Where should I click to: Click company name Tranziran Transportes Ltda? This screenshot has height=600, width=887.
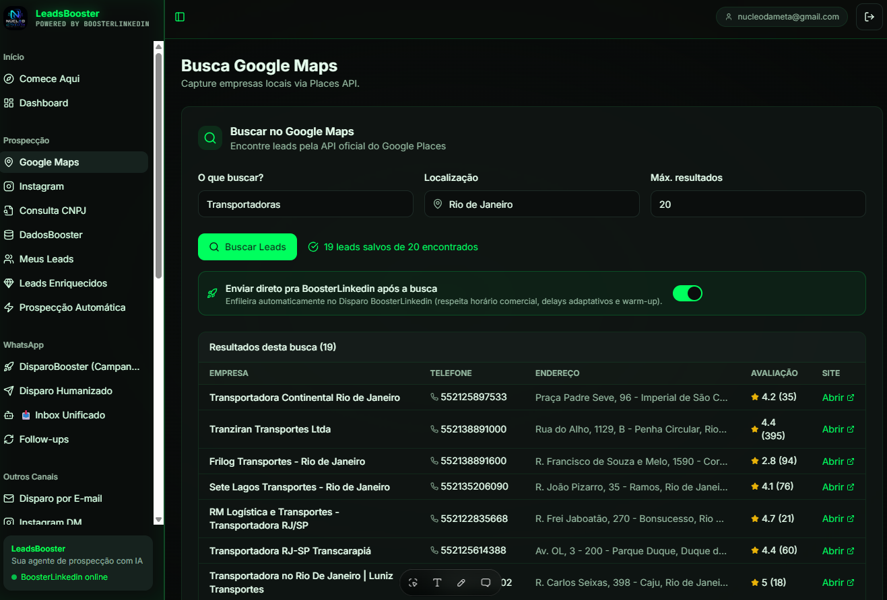(x=270, y=429)
